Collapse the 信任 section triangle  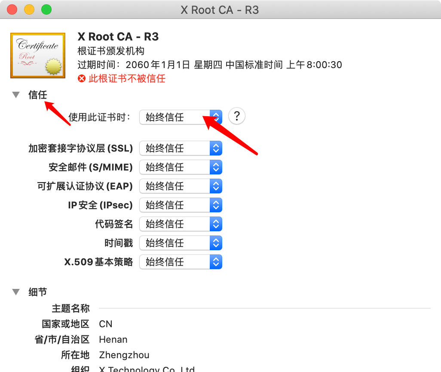pyautogui.click(x=16, y=95)
